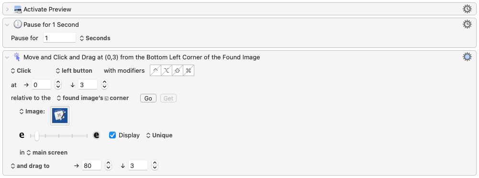Uncheck the Display checkbox
The height and width of the screenshot is (178, 479).
(x=112, y=135)
